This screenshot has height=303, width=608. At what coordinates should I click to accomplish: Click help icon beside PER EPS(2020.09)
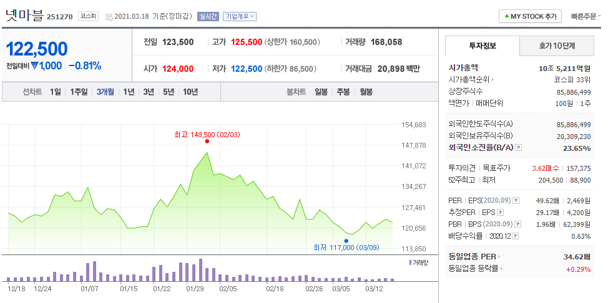click(516, 200)
